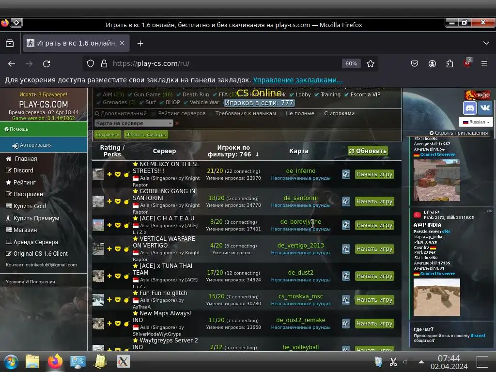Show hidden tray icons arrow
496x372 pixels.
click(x=421, y=362)
